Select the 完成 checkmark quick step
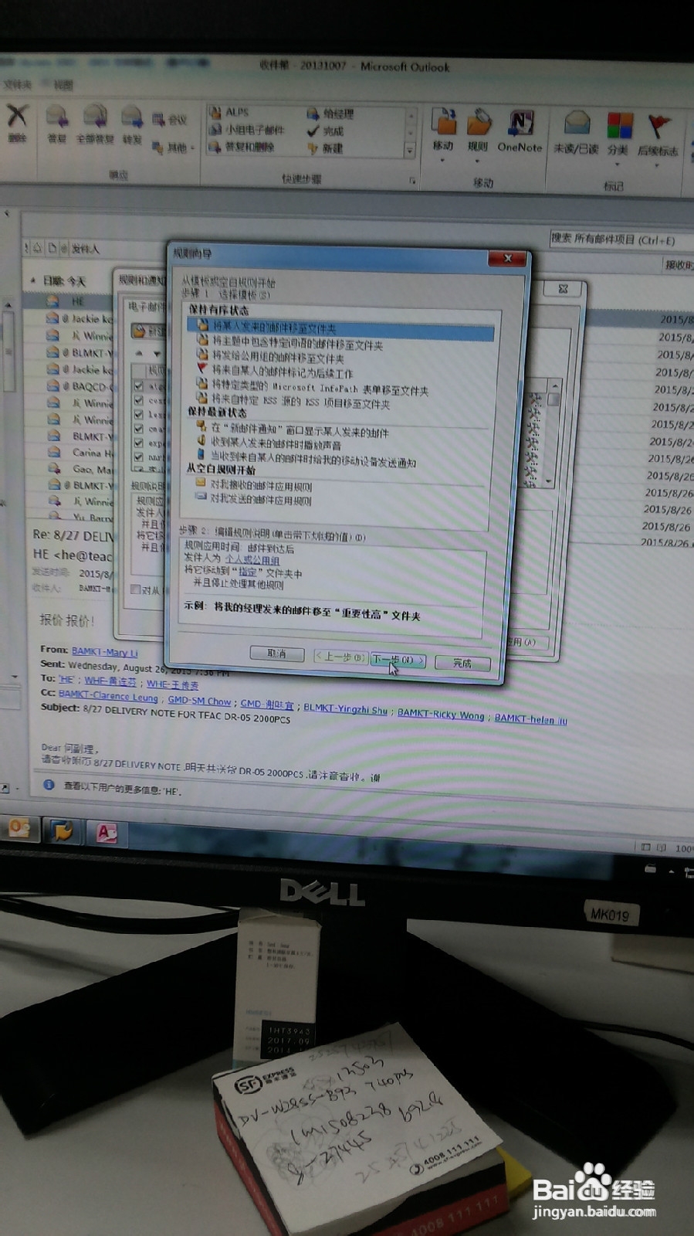 pyautogui.click(x=325, y=131)
